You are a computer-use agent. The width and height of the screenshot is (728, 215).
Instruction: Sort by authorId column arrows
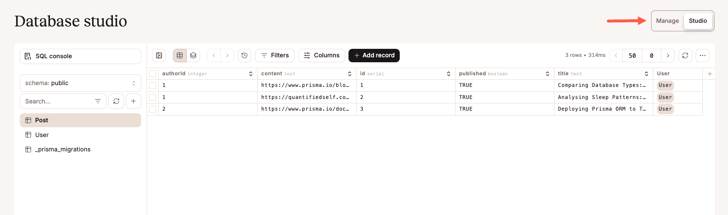click(x=250, y=74)
